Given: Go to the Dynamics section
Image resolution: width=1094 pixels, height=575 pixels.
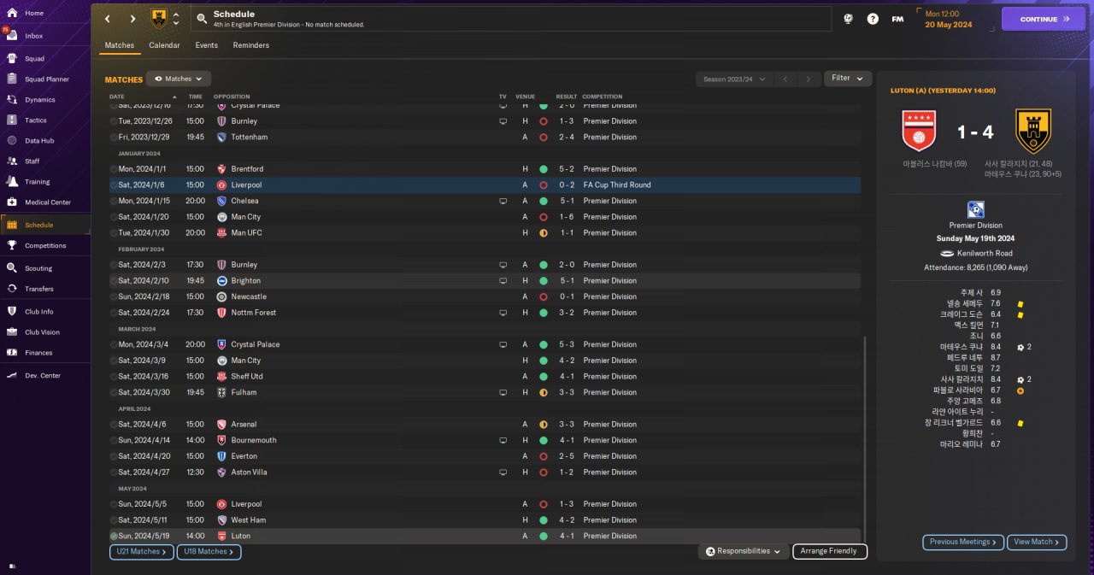Looking at the screenshot, I should [39, 100].
